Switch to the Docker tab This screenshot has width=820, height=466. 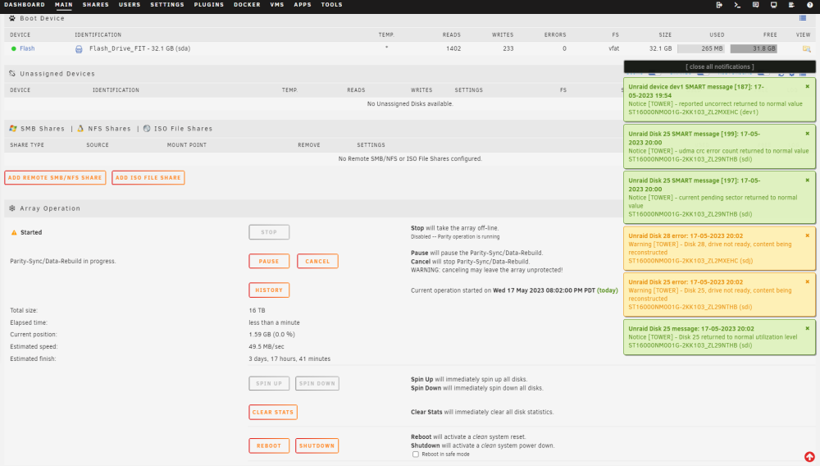(x=248, y=5)
